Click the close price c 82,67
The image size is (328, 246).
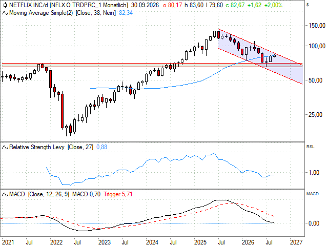tap(235, 5)
